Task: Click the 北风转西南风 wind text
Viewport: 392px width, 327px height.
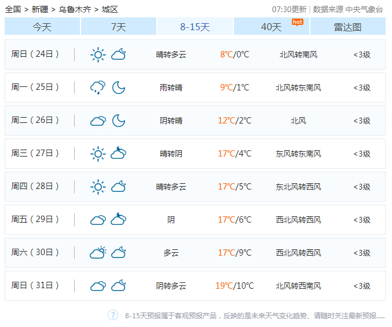Action: [x=299, y=286]
